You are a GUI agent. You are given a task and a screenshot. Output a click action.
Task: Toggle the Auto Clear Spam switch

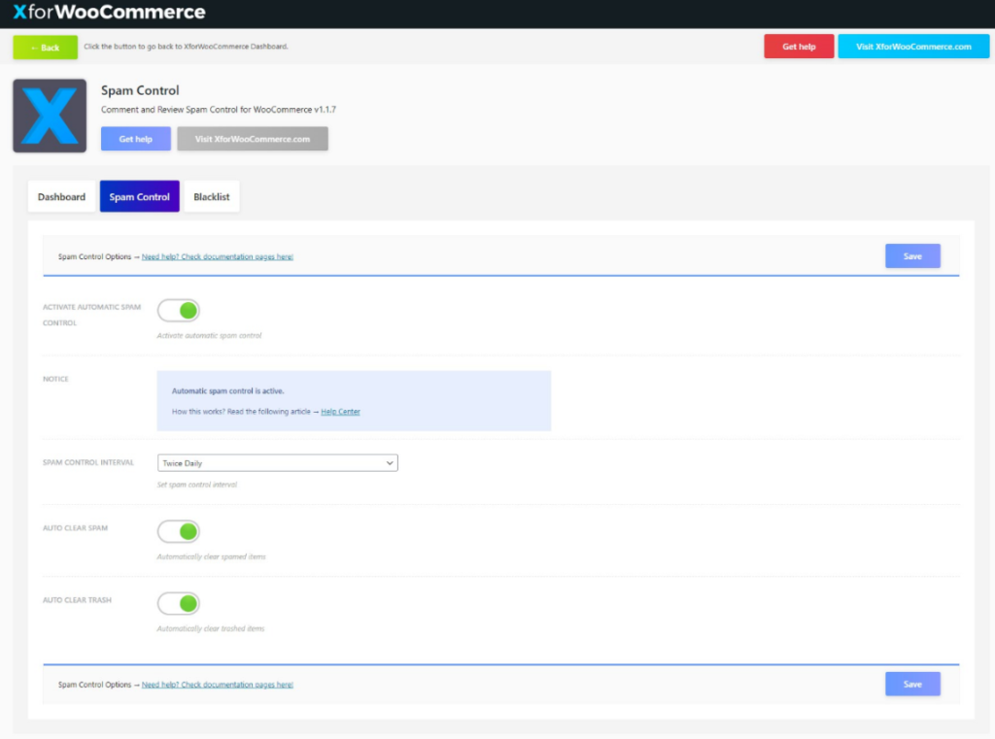click(179, 531)
